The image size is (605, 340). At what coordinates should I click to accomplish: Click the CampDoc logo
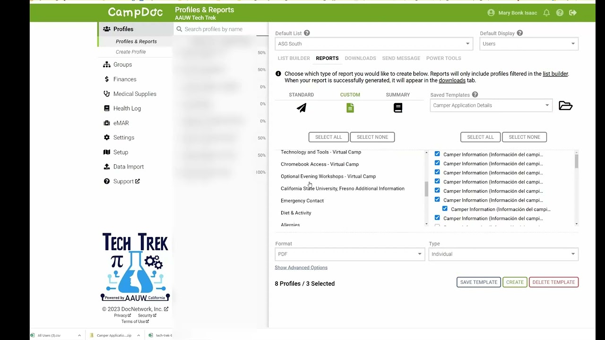(135, 12)
